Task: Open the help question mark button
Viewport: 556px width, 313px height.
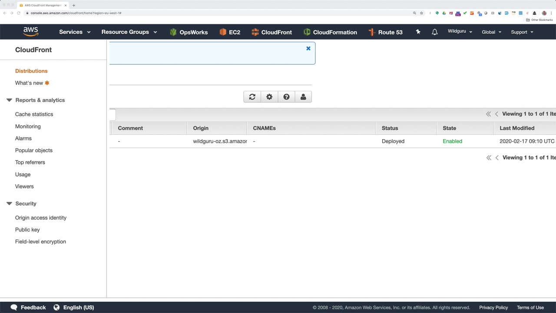Action: pyautogui.click(x=286, y=97)
